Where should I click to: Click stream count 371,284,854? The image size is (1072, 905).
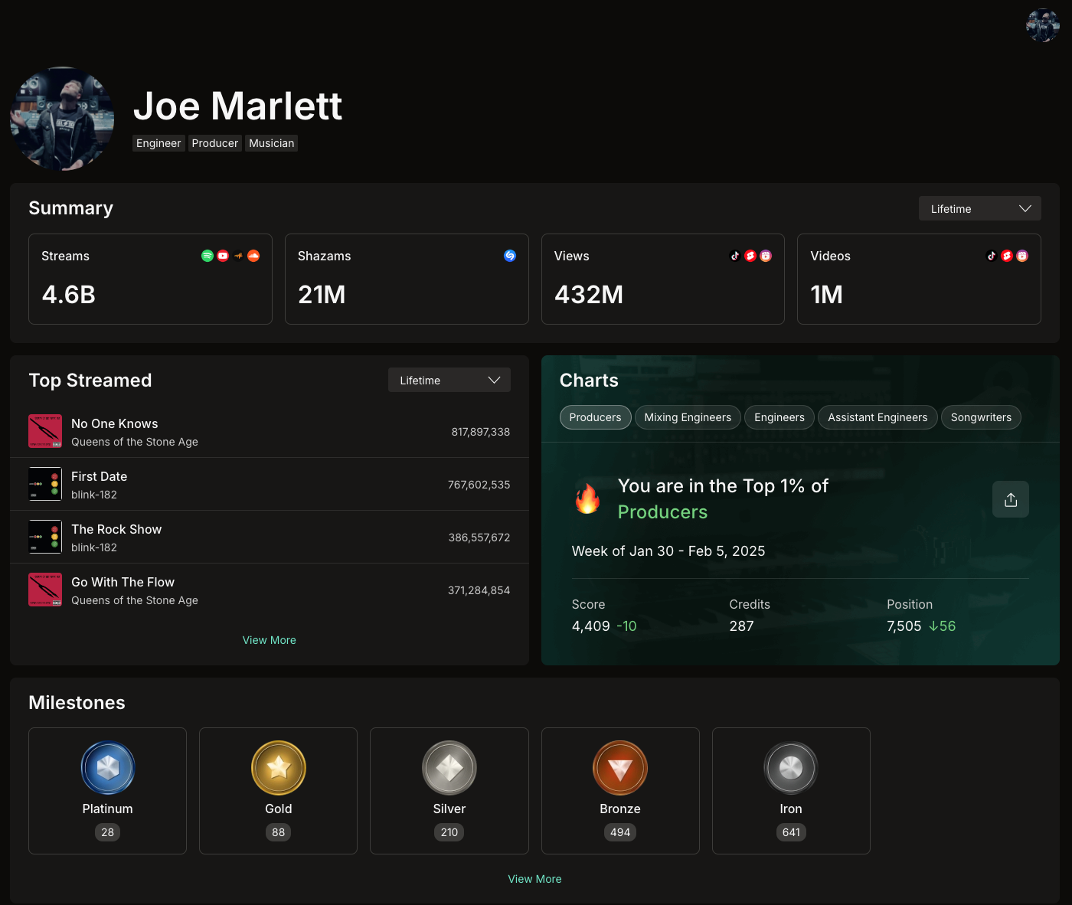pyautogui.click(x=479, y=590)
